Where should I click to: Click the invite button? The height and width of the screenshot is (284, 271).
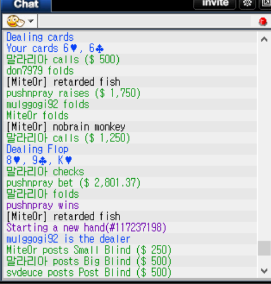pos(215,3)
